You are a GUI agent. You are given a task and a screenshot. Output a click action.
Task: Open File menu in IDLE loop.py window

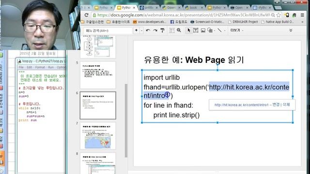pos(21,67)
